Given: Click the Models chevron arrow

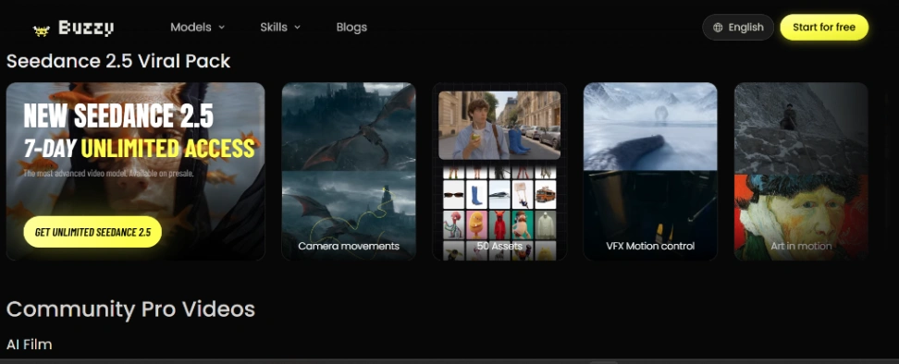Looking at the screenshot, I should pyautogui.click(x=221, y=28).
